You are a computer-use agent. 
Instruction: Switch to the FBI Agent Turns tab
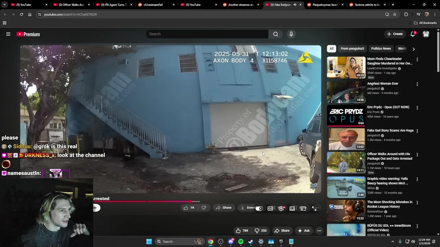(114, 5)
